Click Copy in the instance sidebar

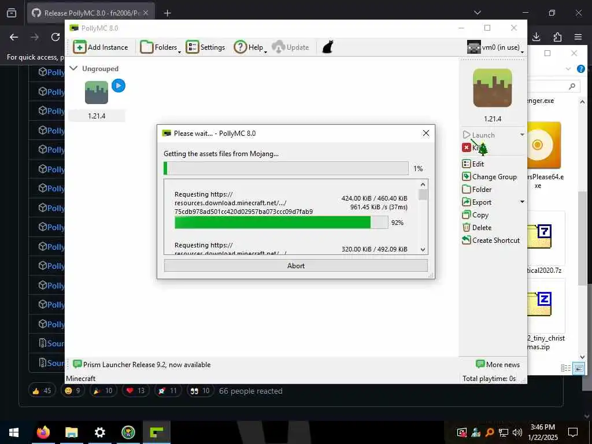(475, 215)
